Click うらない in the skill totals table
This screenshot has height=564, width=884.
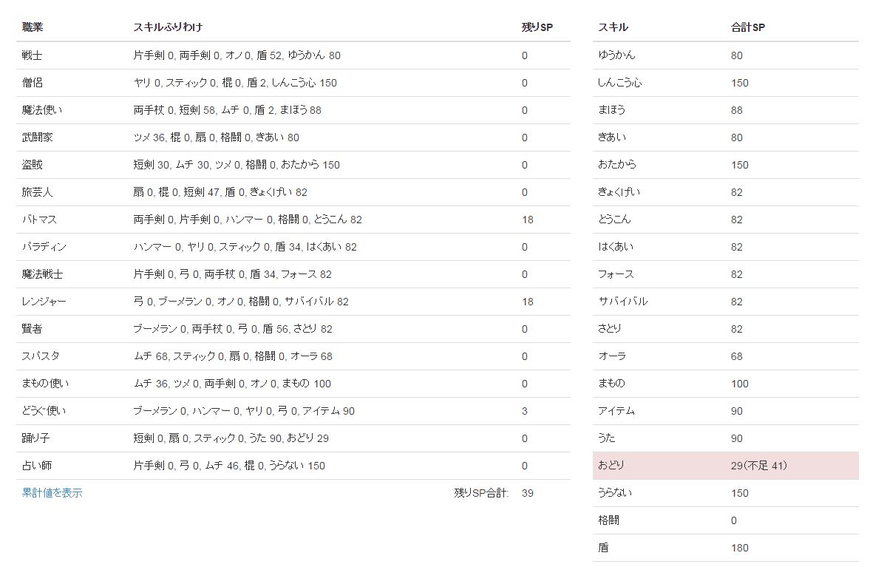pyautogui.click(x=615, y=493)
